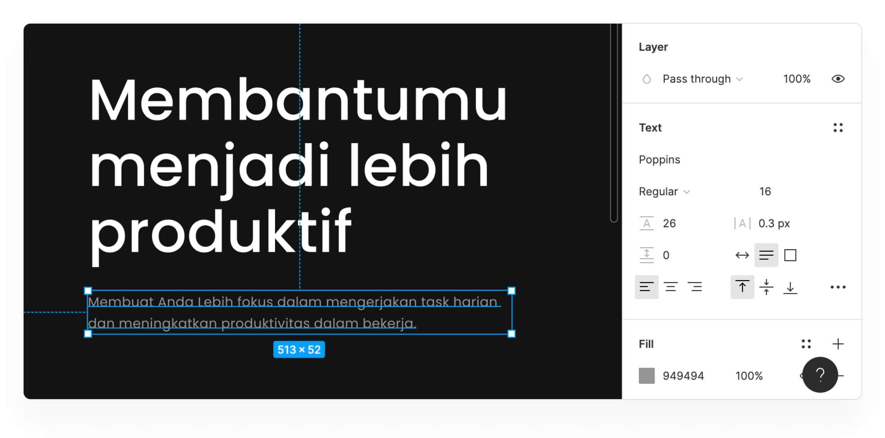Toggle top vertical text alignment
This screenshot has height=438, width=885.
tap(742, 287)
